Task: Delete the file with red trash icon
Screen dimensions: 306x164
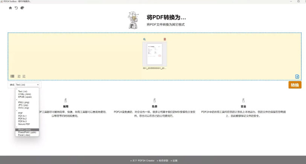Action: [x=165, y=39]
